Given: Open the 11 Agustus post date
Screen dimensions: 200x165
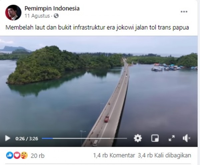Looking at the screenshot, I should (37, 16).
